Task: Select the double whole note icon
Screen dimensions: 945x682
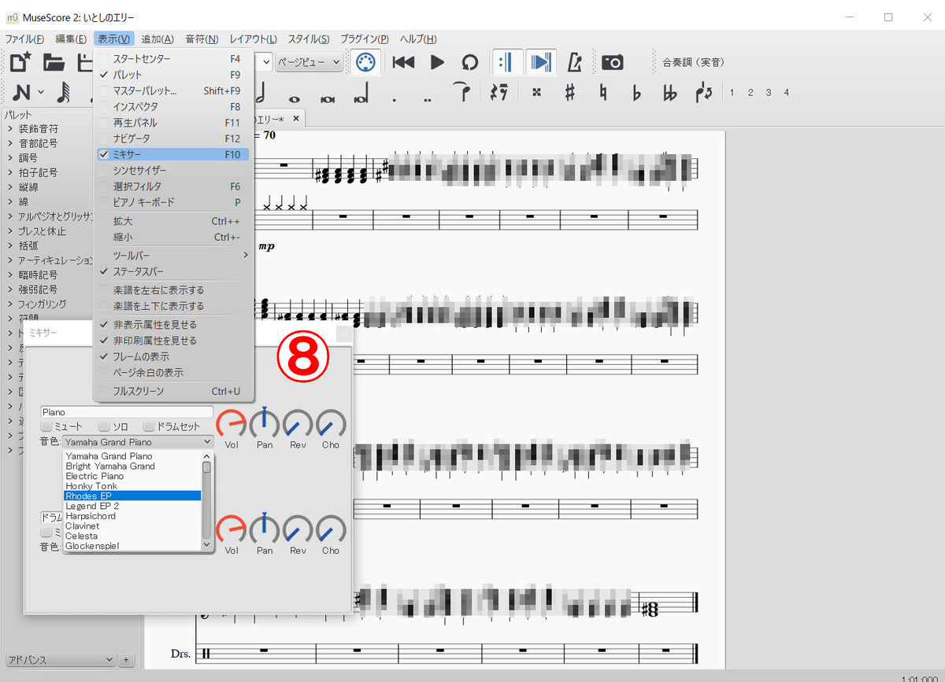Action: (x=328, y=98)
